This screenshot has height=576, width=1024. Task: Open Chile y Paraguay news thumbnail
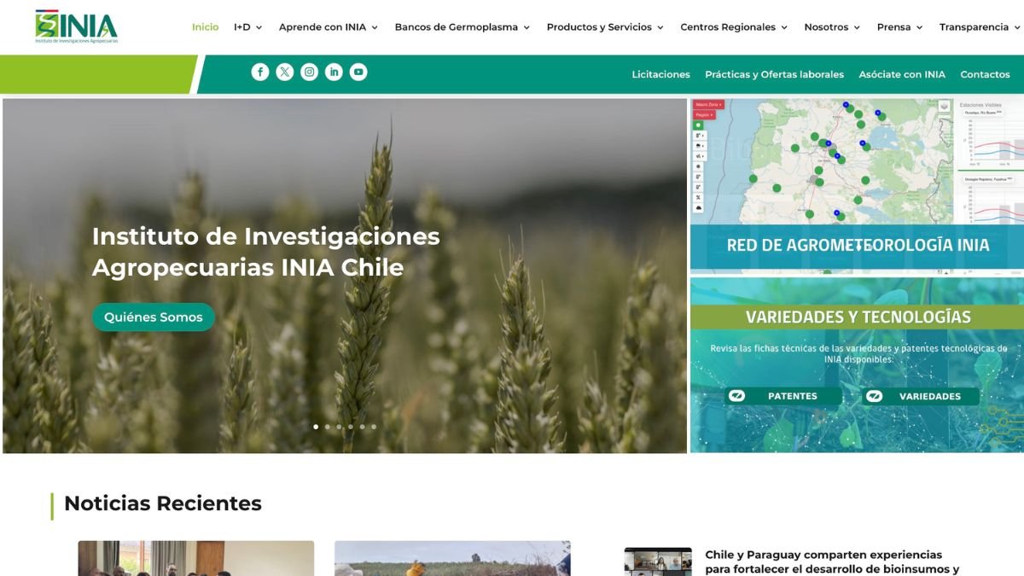658,561
